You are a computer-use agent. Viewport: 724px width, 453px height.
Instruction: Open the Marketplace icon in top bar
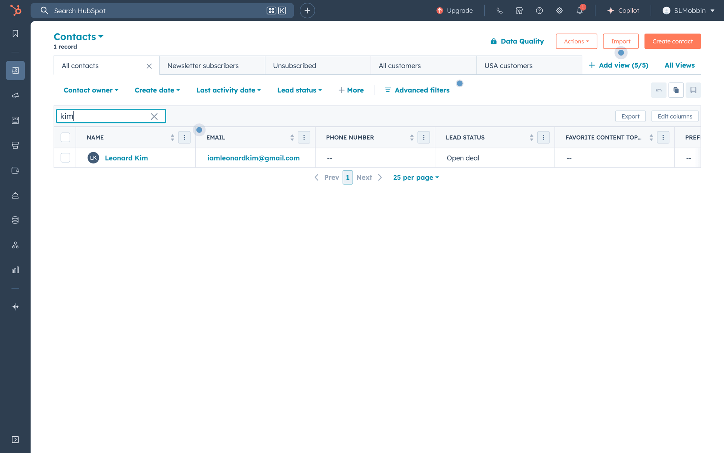(519, 11)
